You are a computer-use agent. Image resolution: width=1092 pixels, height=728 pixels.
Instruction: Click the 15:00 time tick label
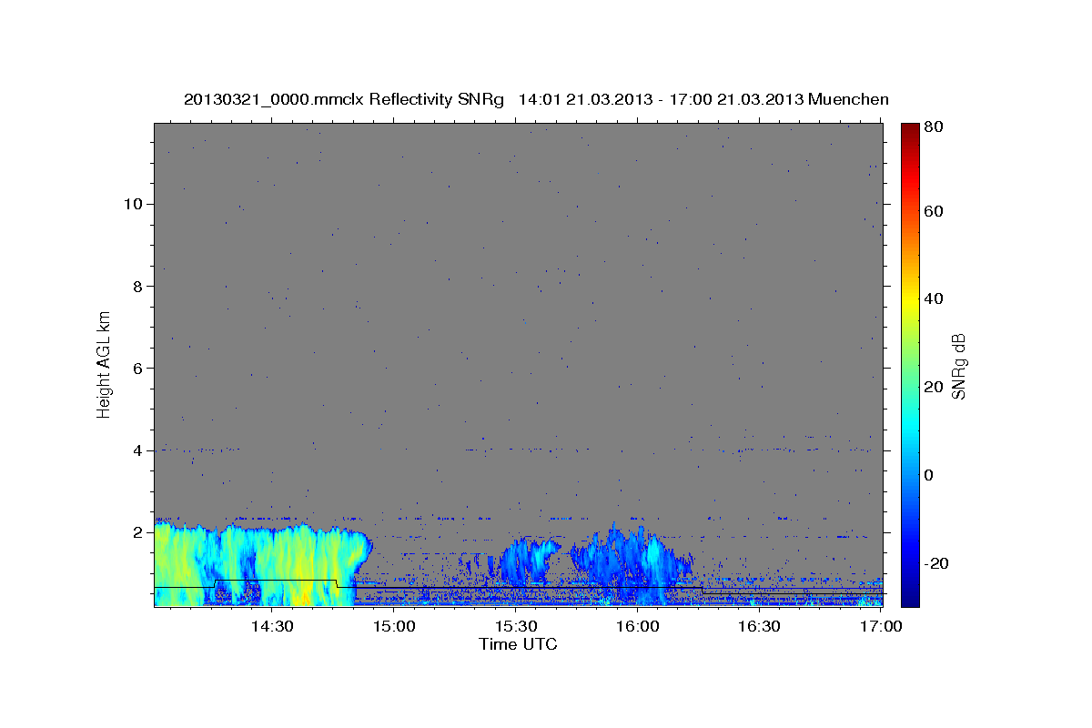pyautogui.click(x=394, y=626)
